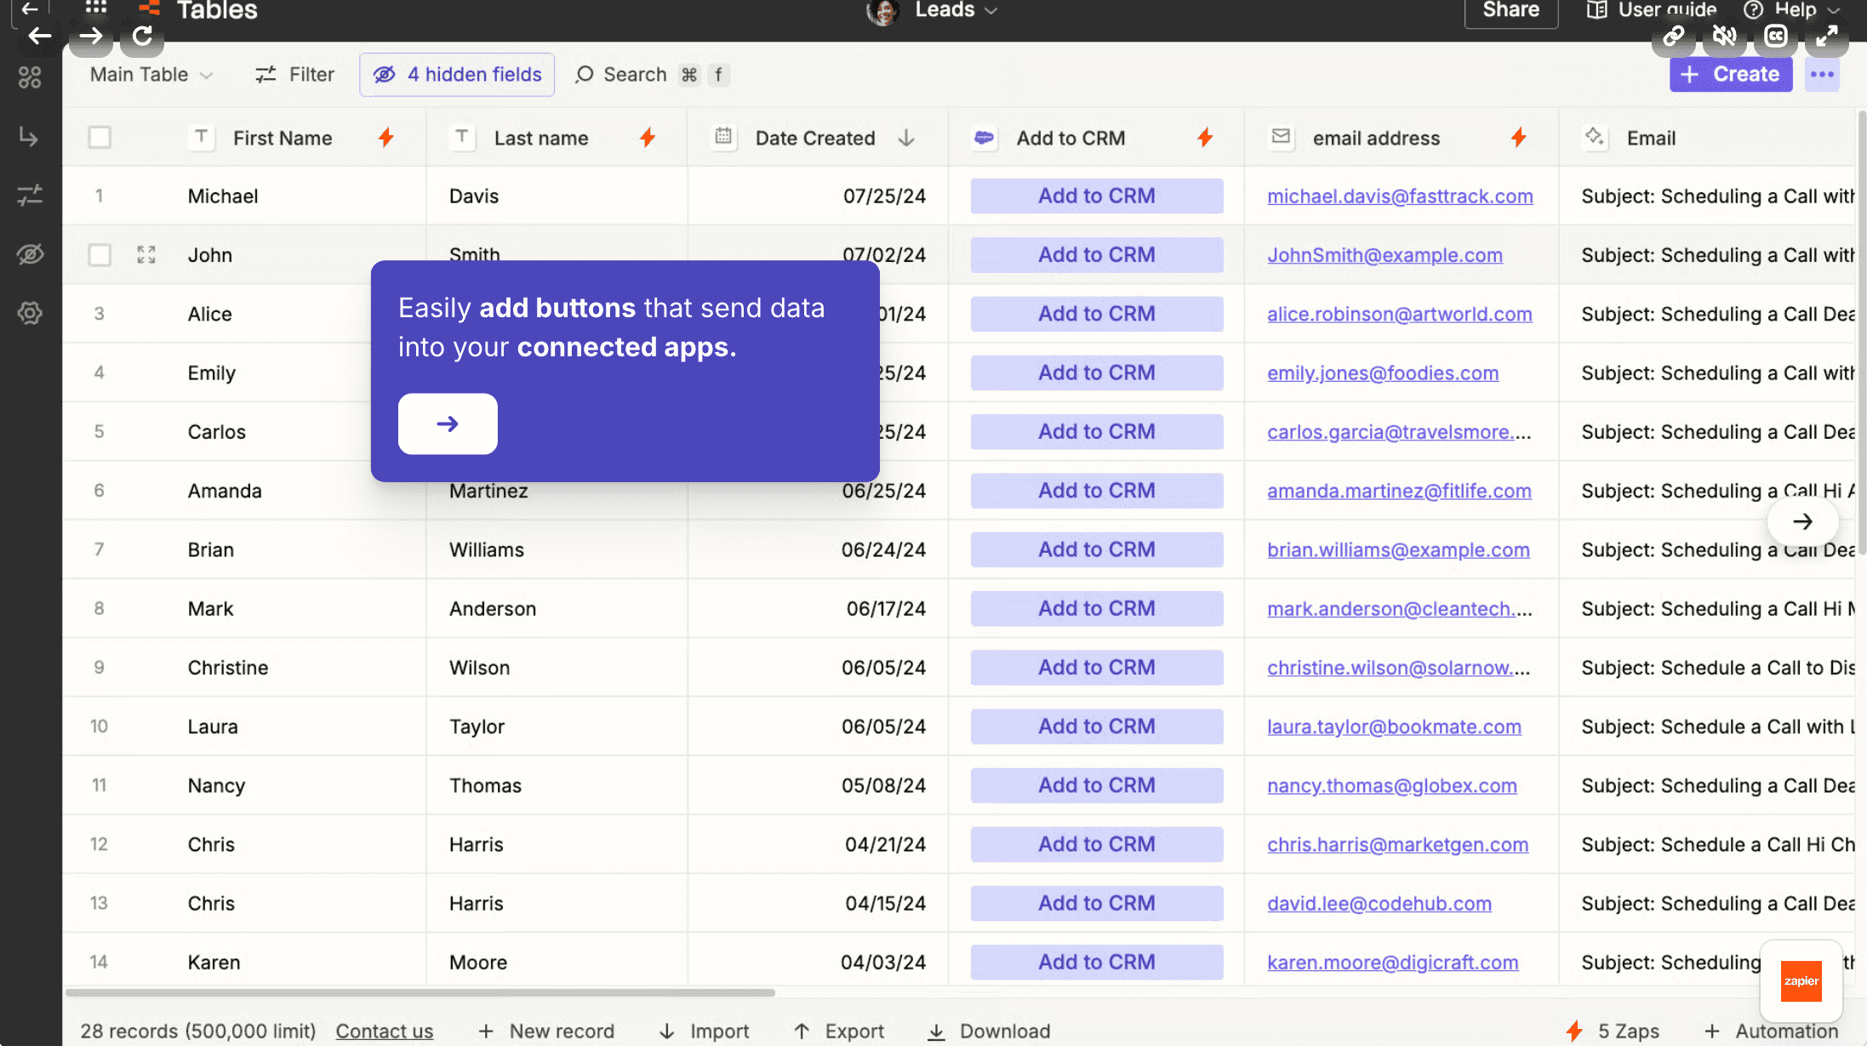Click the expand record icon next to John
Viewport: 1867px width, 1046px height.
[x=146, y=254]
